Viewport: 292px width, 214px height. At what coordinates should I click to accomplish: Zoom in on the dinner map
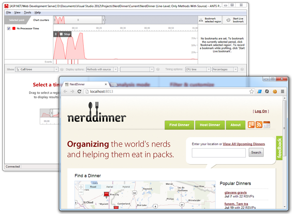80,187
